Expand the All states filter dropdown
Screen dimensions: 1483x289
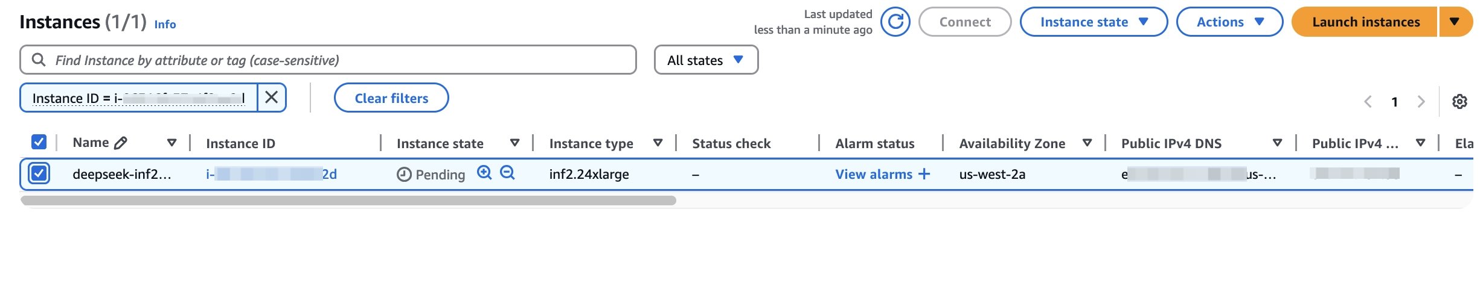[x=706, y=60]
